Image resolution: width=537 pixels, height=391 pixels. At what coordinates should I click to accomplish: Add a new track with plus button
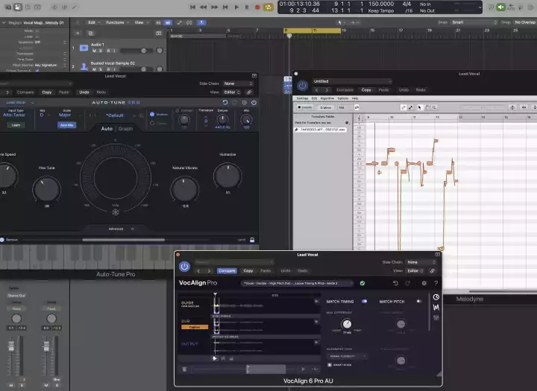[78, 34]
